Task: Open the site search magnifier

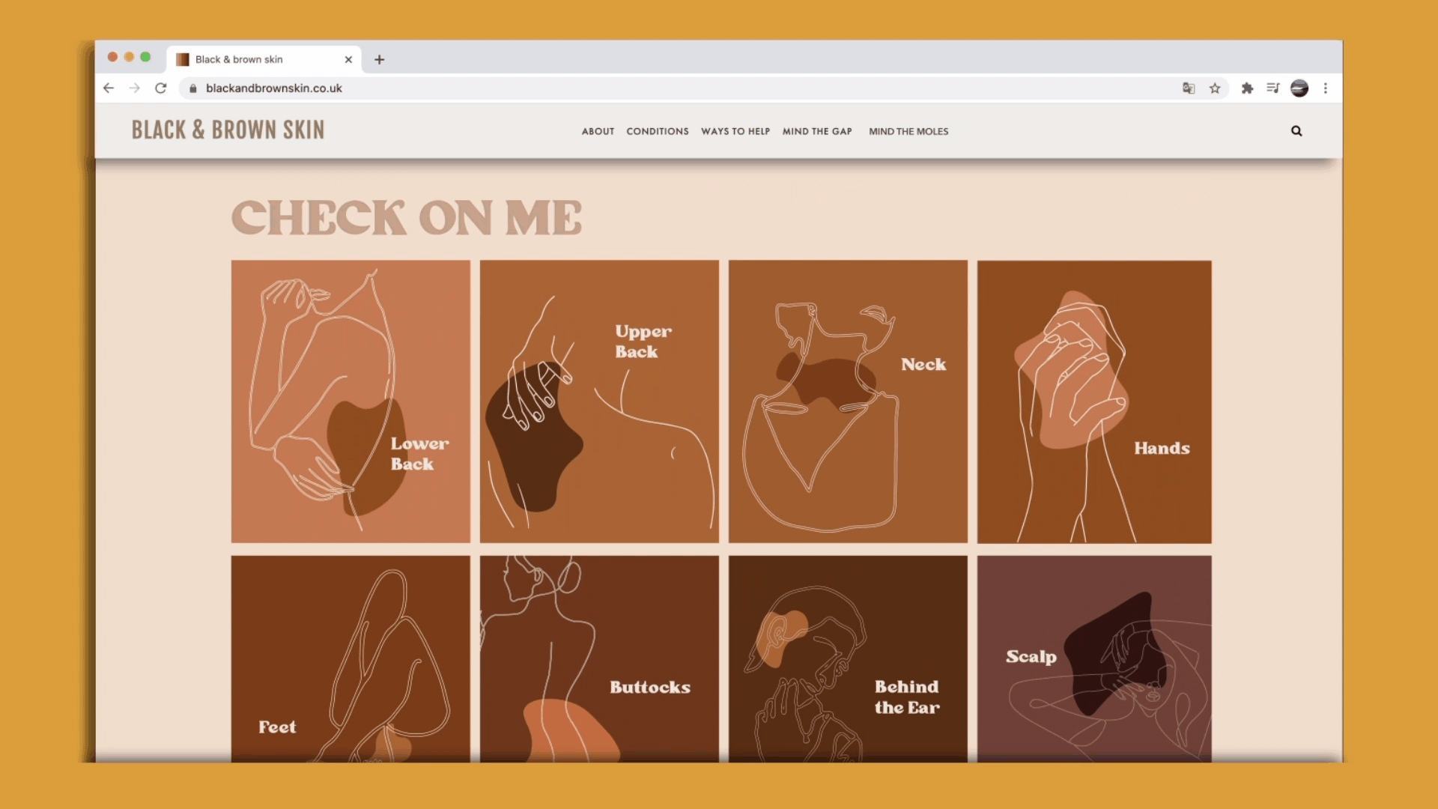Action: coord(1296,131)
